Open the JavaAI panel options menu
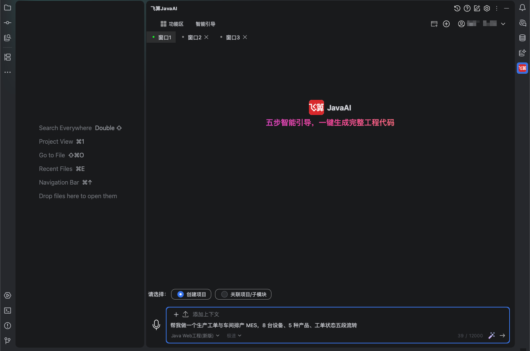Image resolution: width=530 pixels, height=351 pixels. [x=497, y=8]
